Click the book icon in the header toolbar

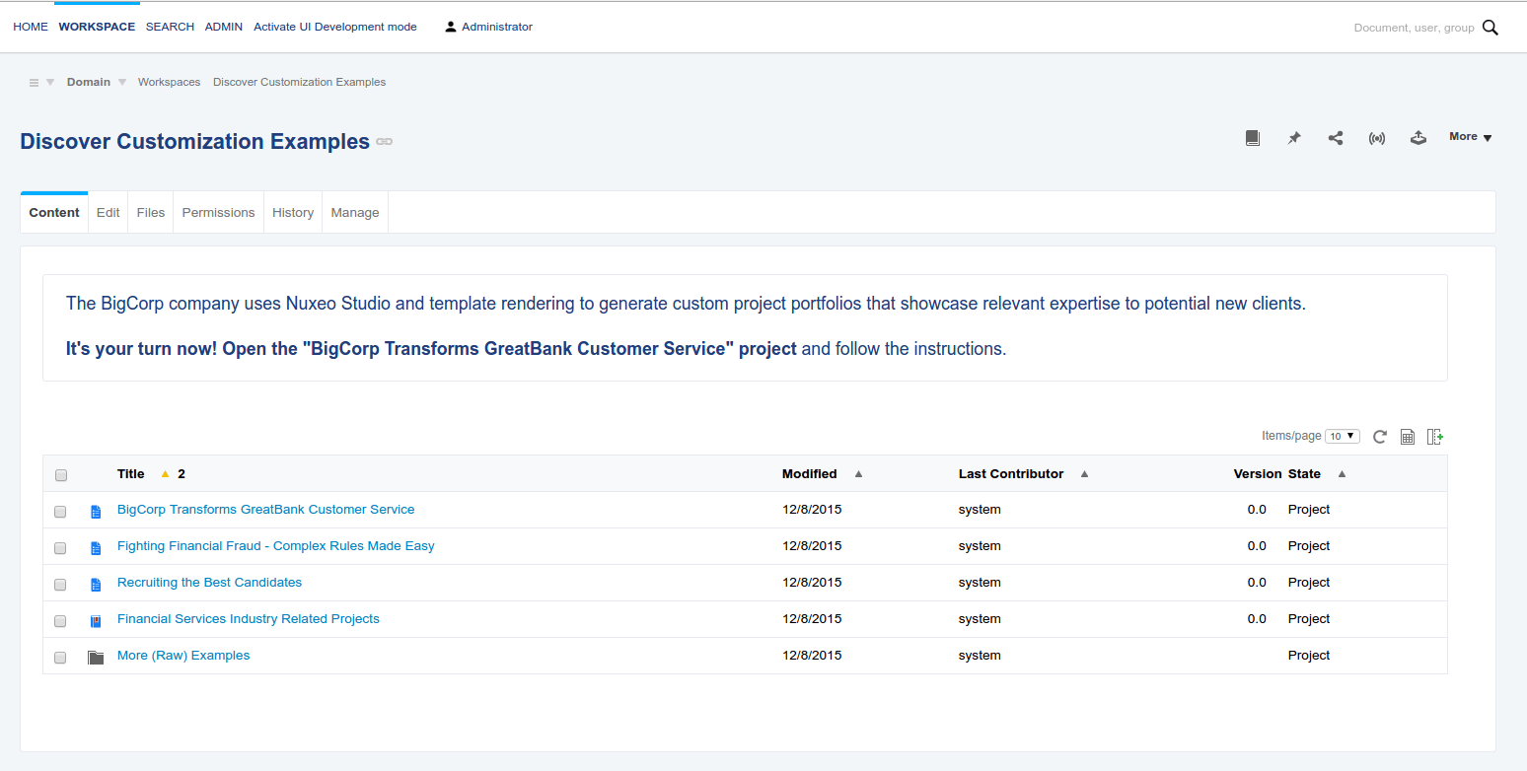pyautogui.click(x=1253, y=138)
